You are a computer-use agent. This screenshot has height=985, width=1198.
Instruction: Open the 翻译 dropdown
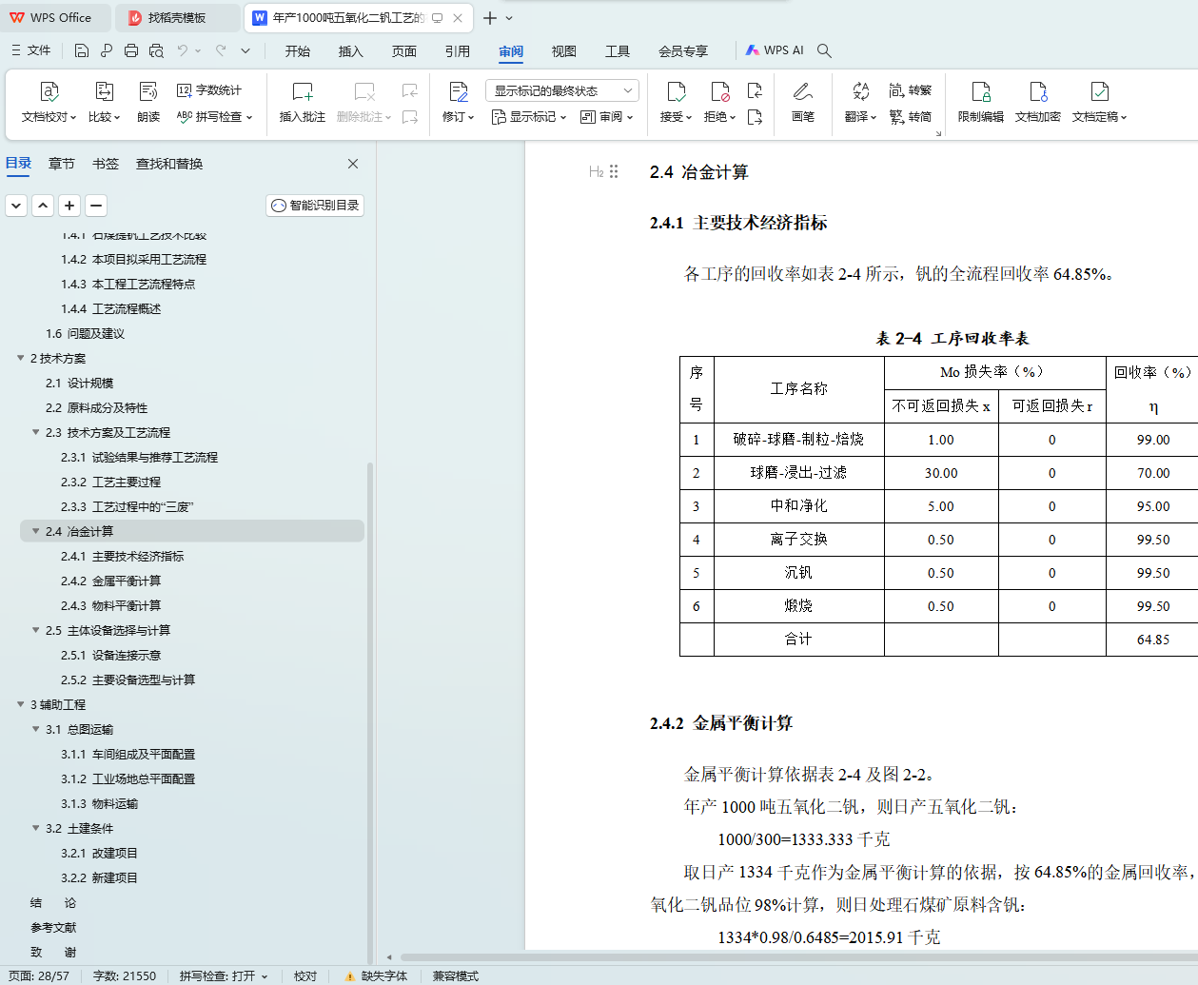pyautogui.click(x=860, y=103)
